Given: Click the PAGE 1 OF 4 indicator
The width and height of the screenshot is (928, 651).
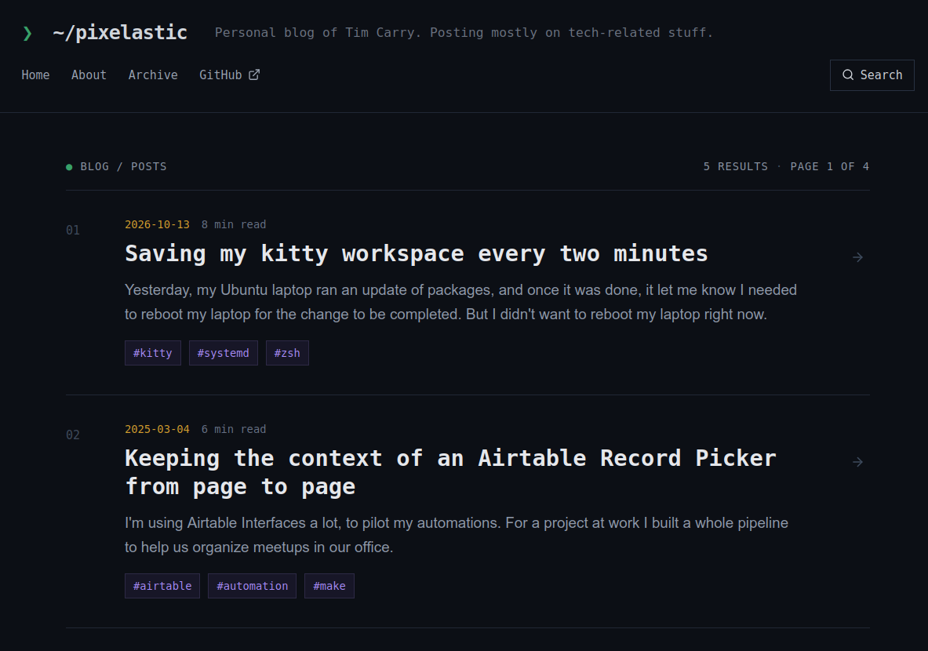Looking at the screenshot, I should point(829,166).
